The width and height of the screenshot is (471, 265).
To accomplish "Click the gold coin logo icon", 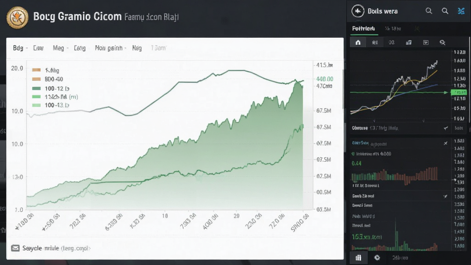I will click(17, 17).
